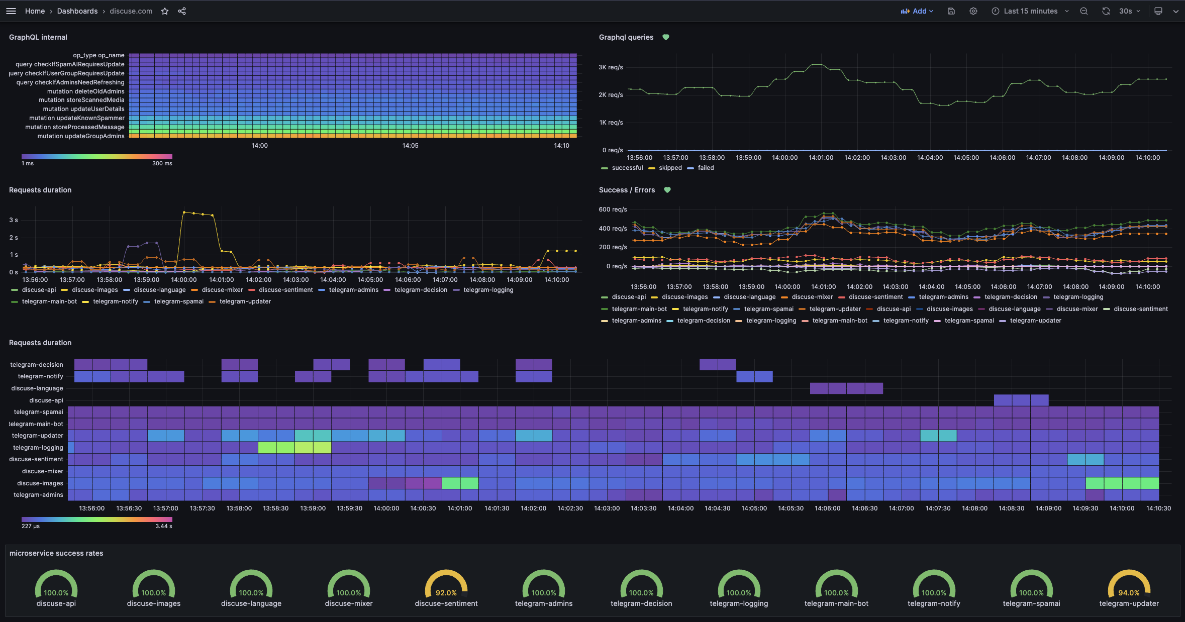Open the hamburger navigation menu

pyautogui.click(x=11, y=11)
